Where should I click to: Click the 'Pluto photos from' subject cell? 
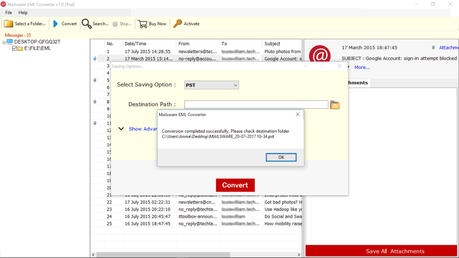click(283, 52)
